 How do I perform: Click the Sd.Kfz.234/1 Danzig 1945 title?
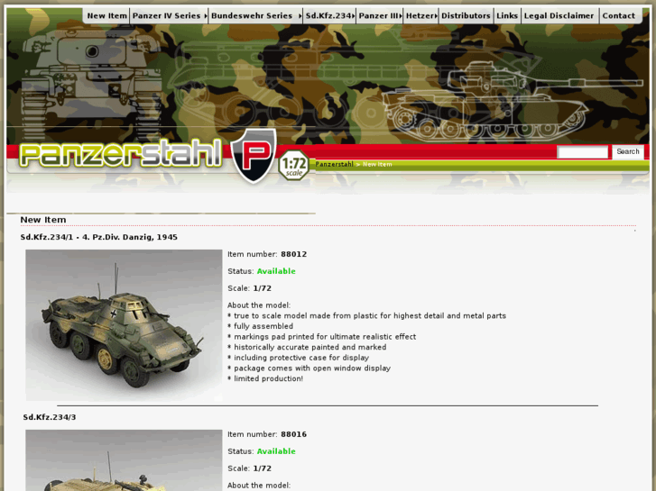pos(98,237)
